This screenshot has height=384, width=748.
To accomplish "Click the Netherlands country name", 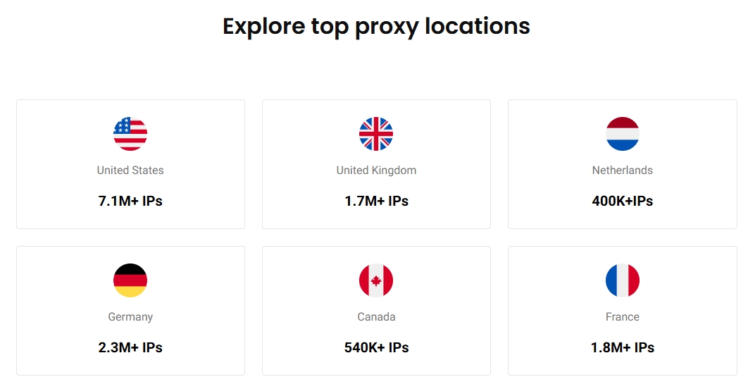I will pos(622,171).
